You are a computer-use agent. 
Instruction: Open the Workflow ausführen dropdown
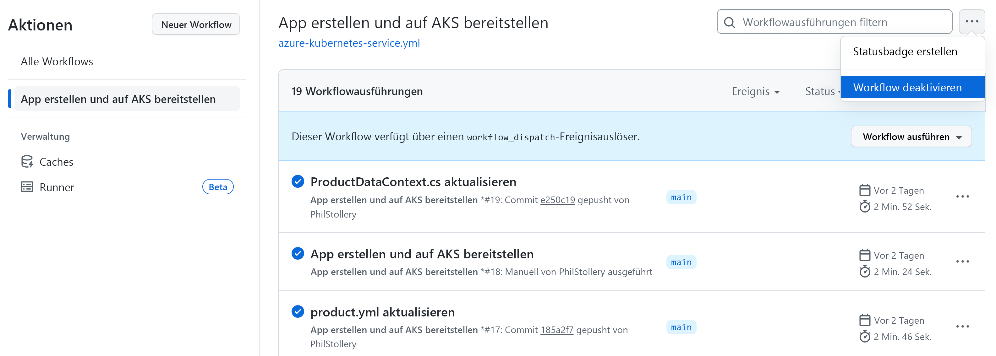[x=911, y=136]
